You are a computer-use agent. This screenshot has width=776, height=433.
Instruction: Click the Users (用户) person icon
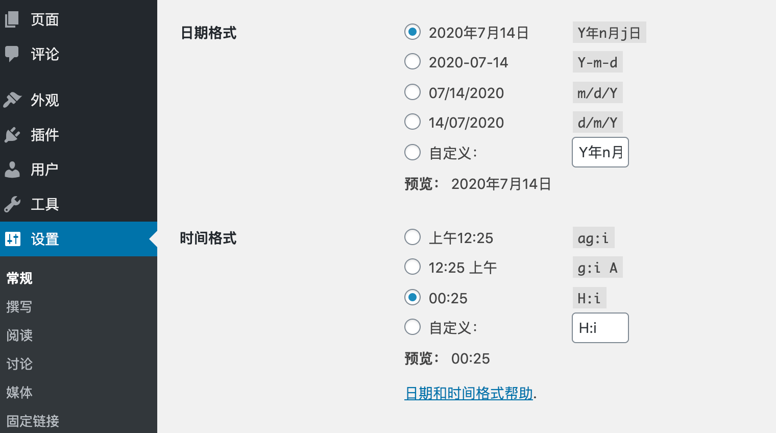pos(12,170)
